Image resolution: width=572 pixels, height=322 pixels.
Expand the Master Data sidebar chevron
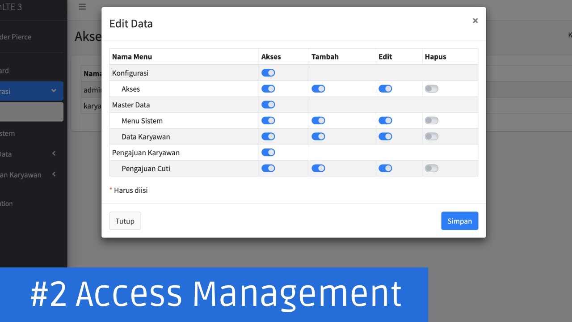54,154
